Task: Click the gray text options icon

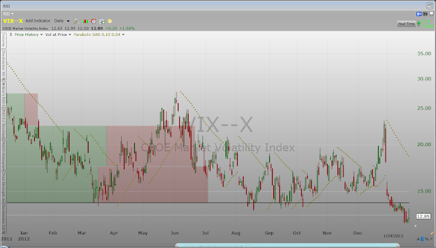Action: [425, 14]
